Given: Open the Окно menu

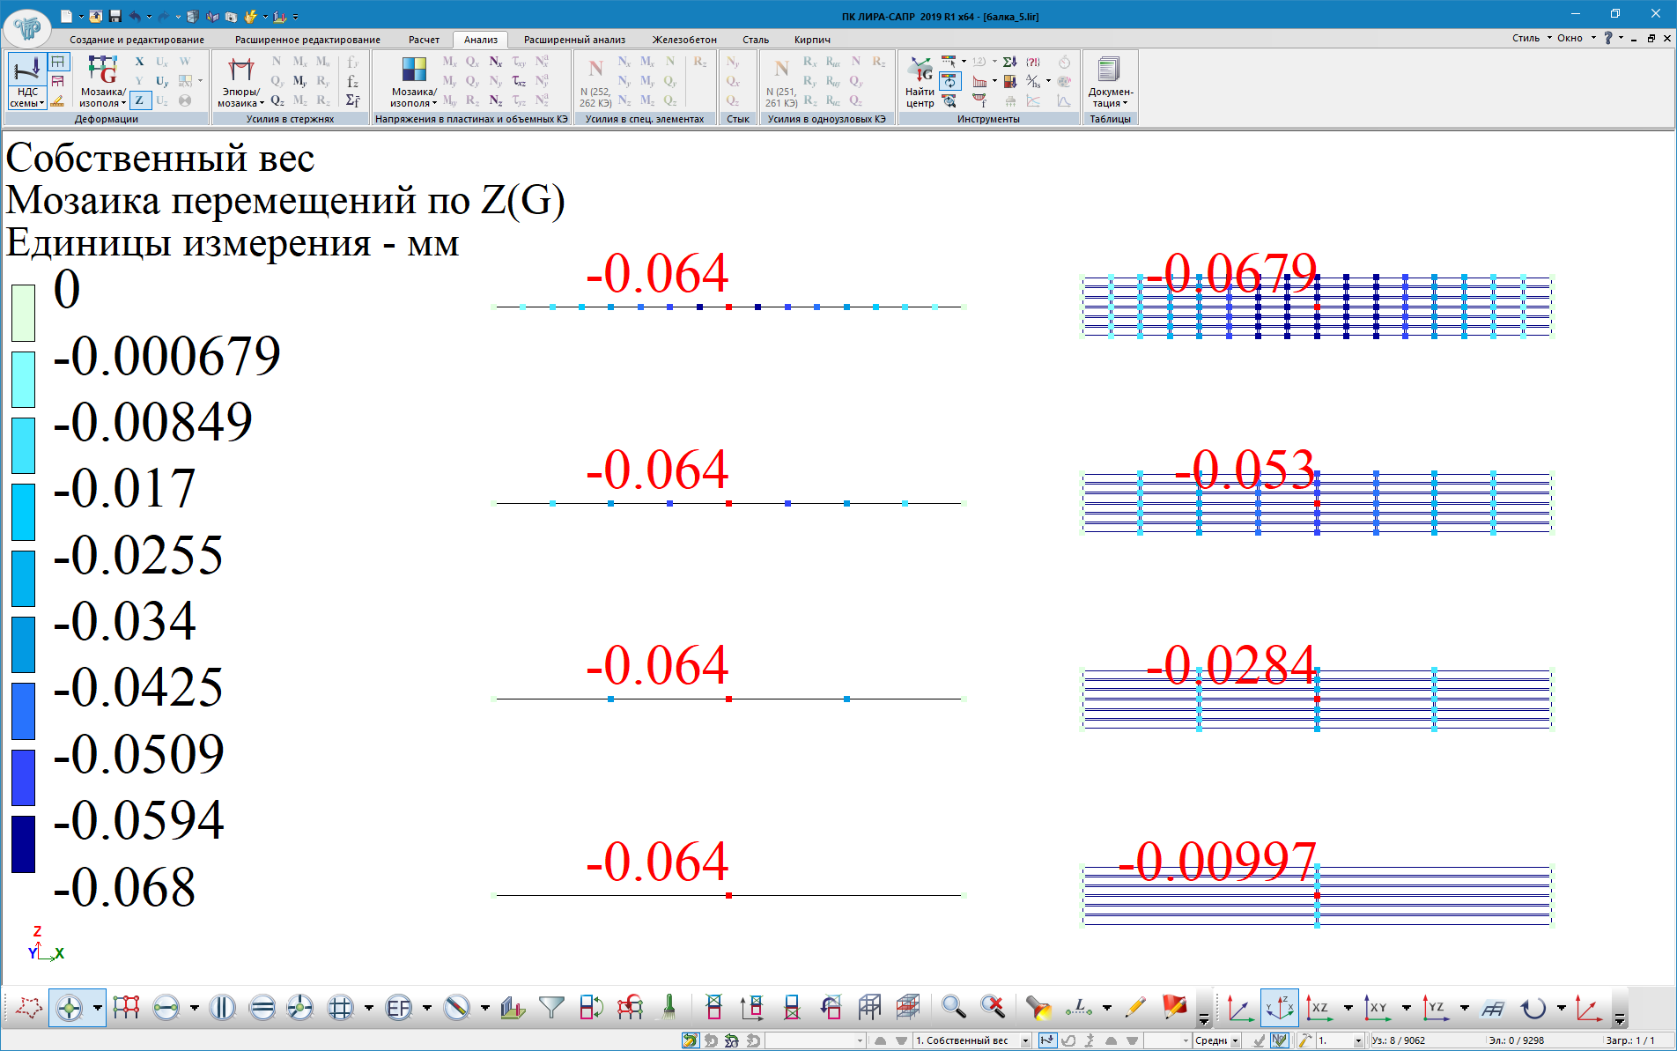Looking at the screenshot, I should coord(1576,38).
